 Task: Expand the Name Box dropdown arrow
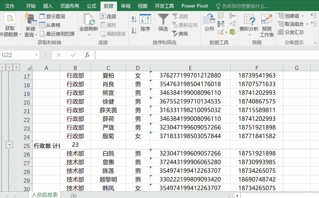pos(36,55)
